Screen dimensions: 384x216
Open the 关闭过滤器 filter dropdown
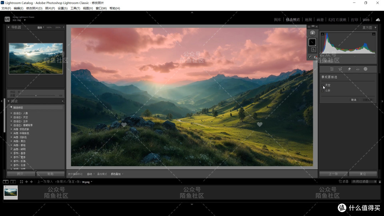tap(364, 182)
